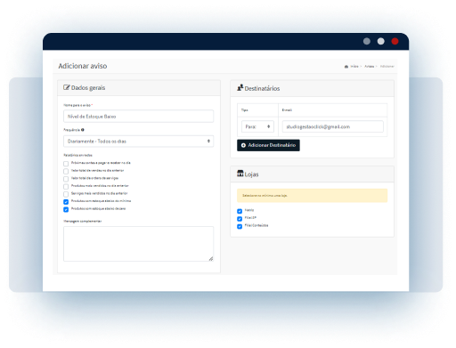
Task: Go to 'Início' breadcrumb link
Action: pyautogui.click(x=354, y=67)
